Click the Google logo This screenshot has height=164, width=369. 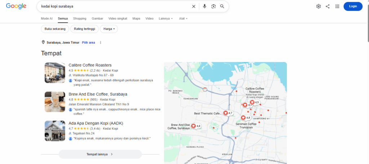16,6
